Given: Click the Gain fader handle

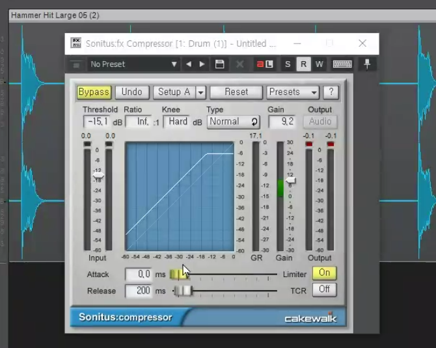Looking at the screenshot, I should click(x=291, y=181).
